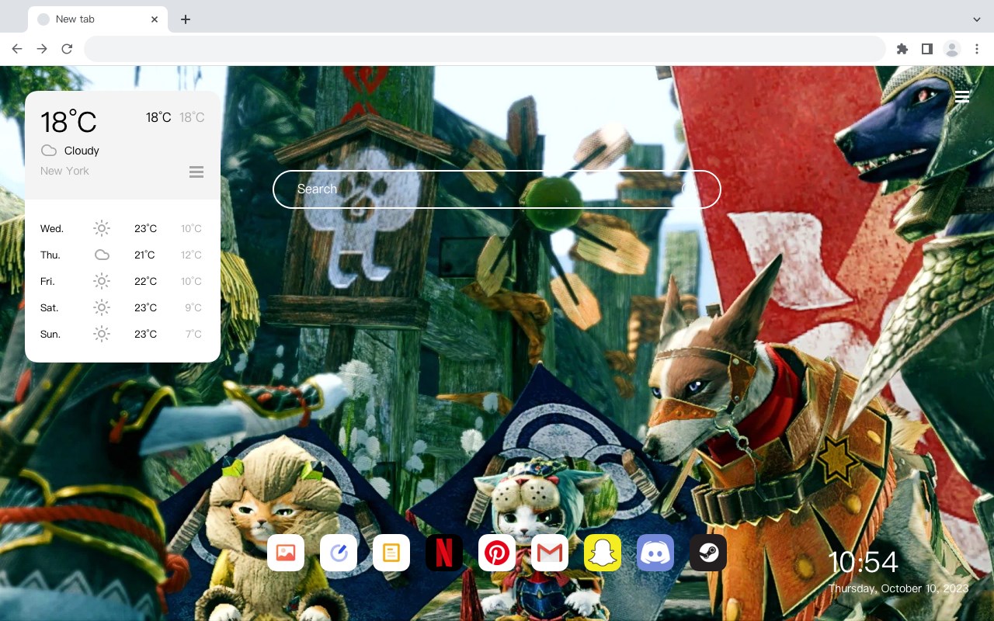Screen dimensions: 994x621
Task: Open the blue tasks checkmark shortcut
Action: pos(339,553)
